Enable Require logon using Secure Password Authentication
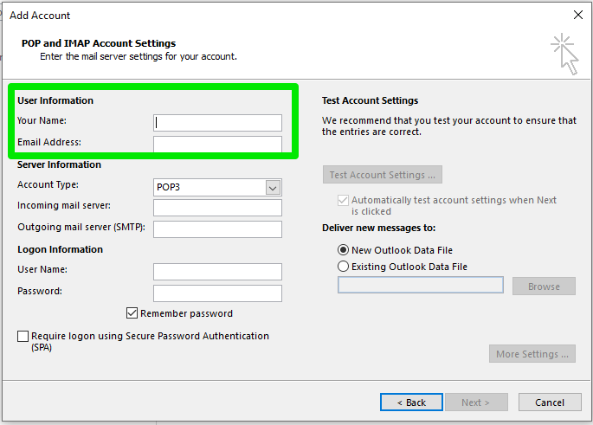The height and width of the screenshot is (425, 593). pos(23,336)
